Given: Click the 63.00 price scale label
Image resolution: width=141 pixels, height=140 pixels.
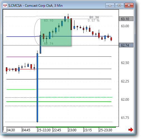Looking at the screenshot, I should point(125,26).
